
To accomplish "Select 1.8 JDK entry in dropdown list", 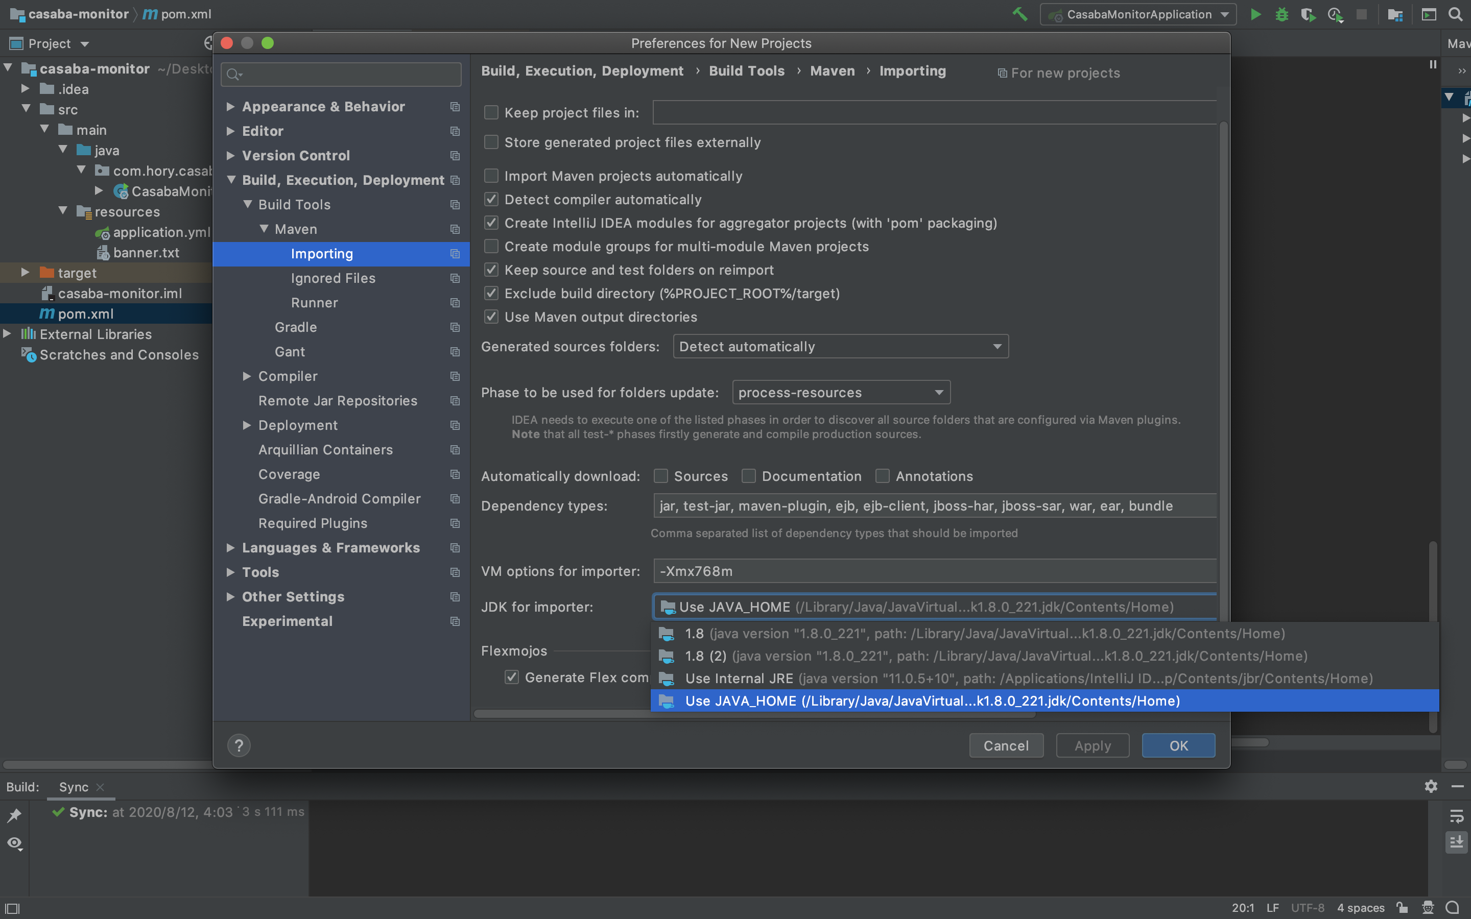I will [x=1045, y=633].
